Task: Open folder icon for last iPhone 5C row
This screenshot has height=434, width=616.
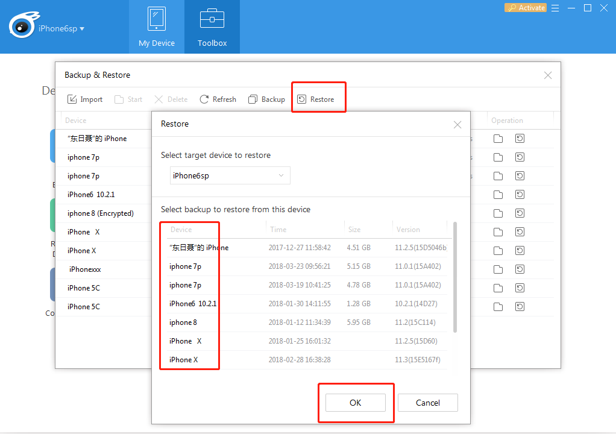Action: [498, 307]
